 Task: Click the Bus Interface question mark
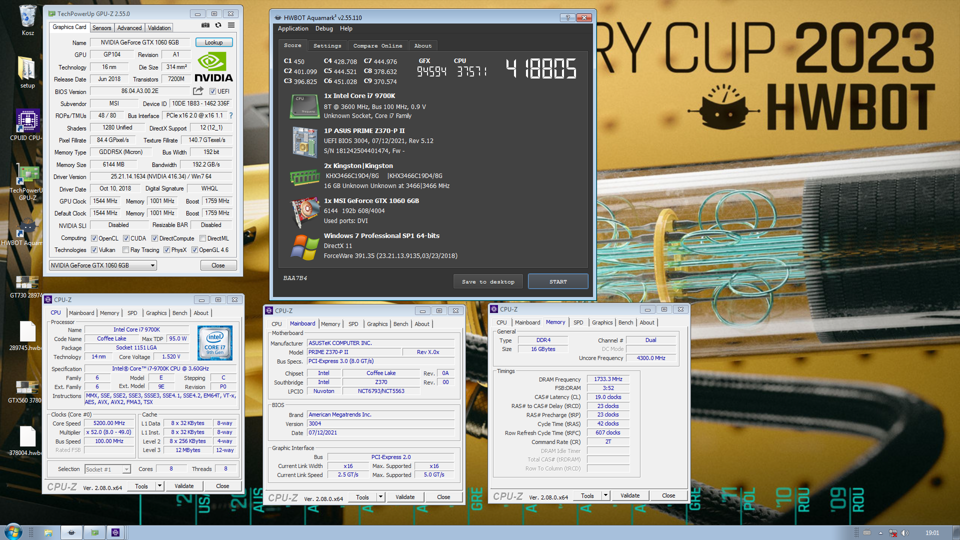231,115
